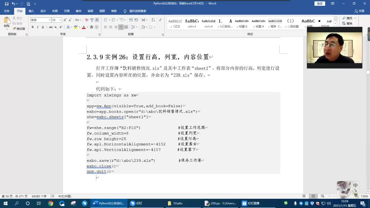This screenshot has height=208, width=370.
Task: Toggle superscript formatting
Action: click(61, 27)
